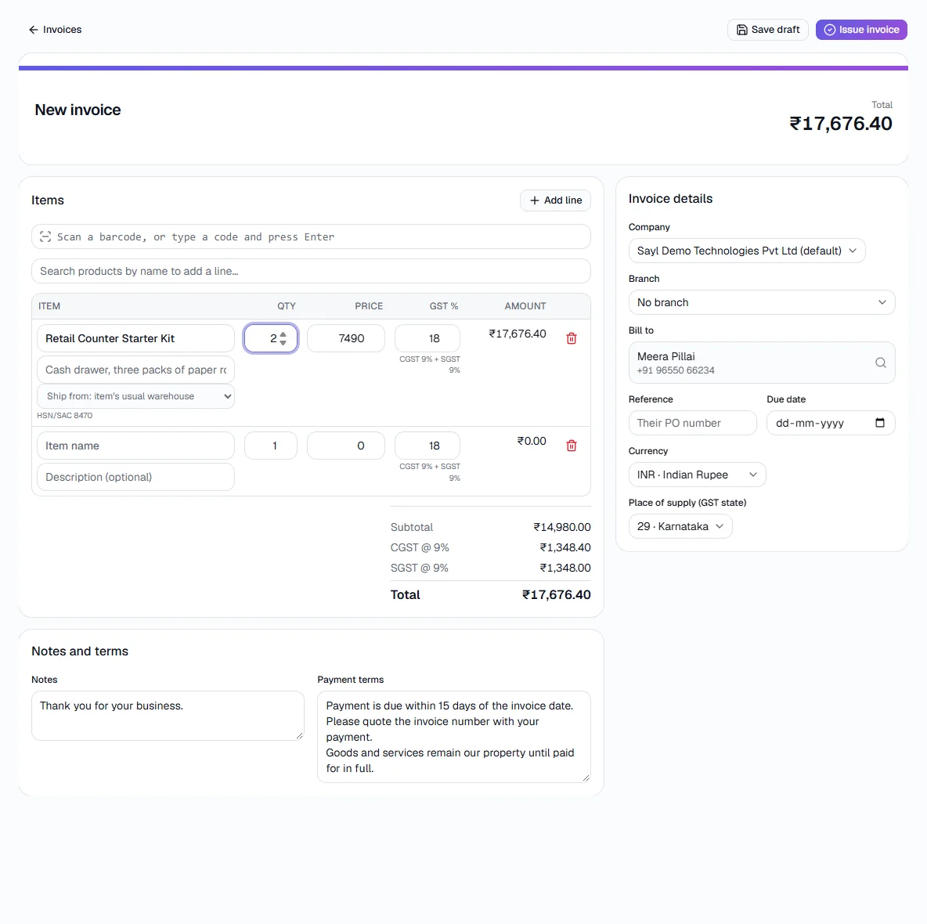
Task: Click the header Total ₹17,676.40
Action: (840, 124)
